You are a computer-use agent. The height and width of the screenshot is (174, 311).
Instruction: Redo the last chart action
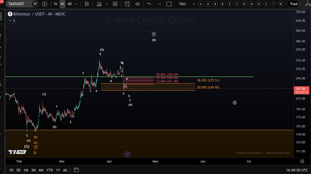(159, 4)
